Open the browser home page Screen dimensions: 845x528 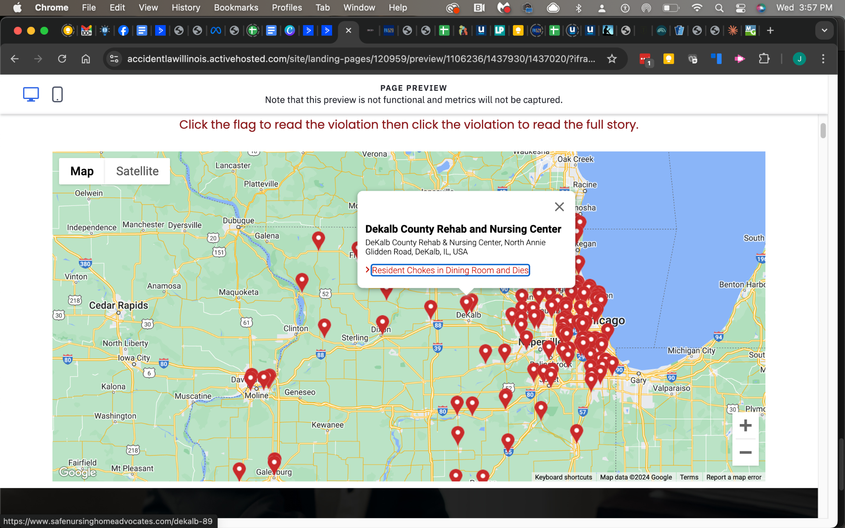point(86,59)
